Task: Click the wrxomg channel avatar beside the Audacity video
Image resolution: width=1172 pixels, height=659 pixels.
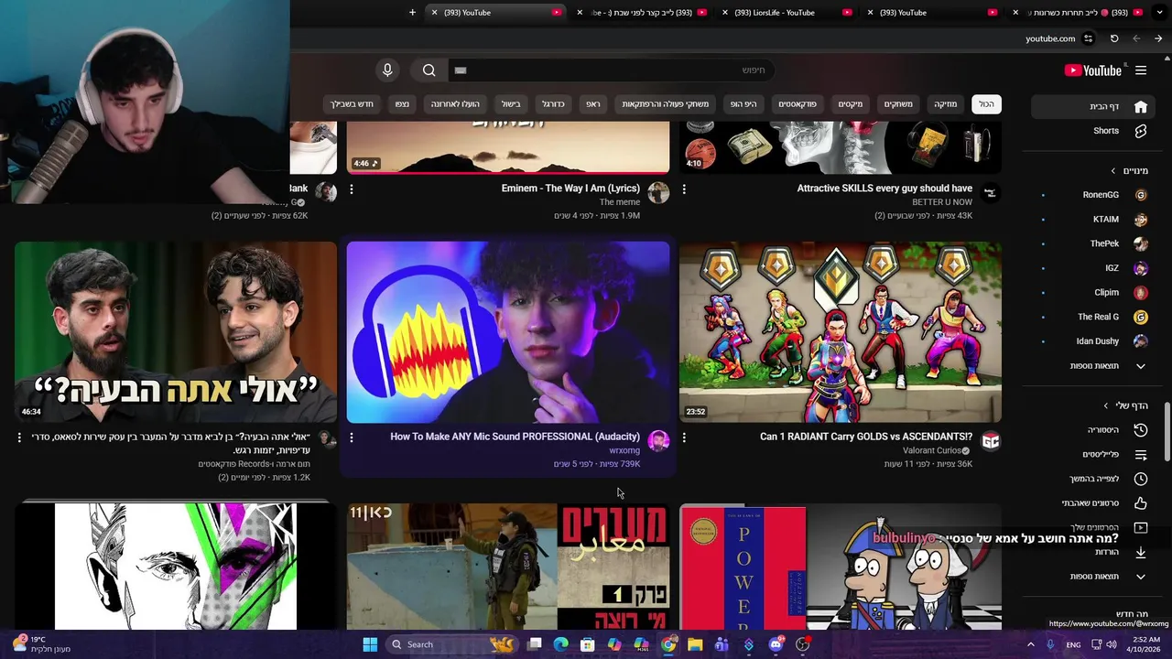Action: click(x=658, y=441)
